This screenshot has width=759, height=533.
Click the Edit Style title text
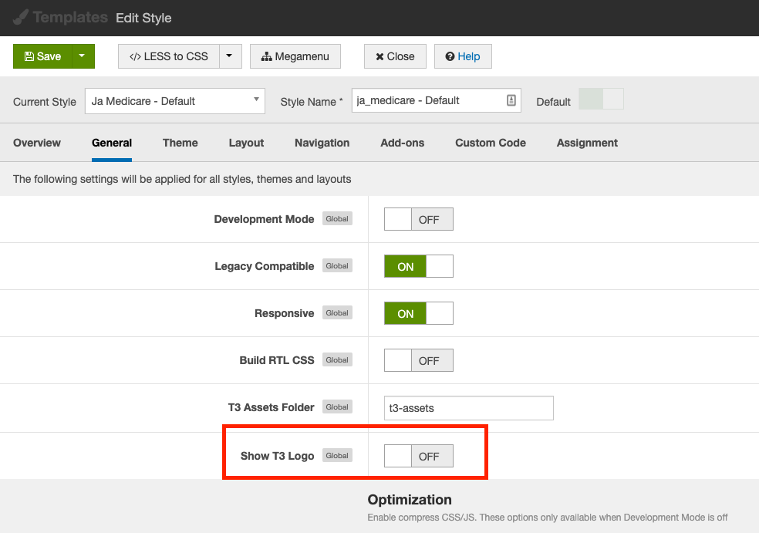pyautogui.click(x=143, y=18)
